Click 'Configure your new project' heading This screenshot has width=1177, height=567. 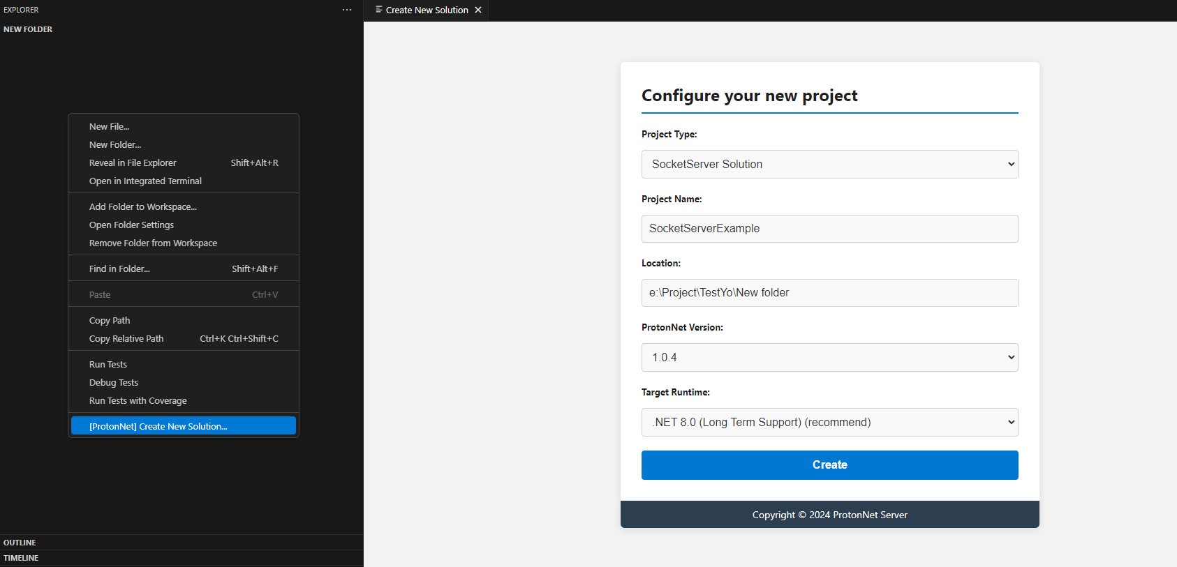point(749,96)
